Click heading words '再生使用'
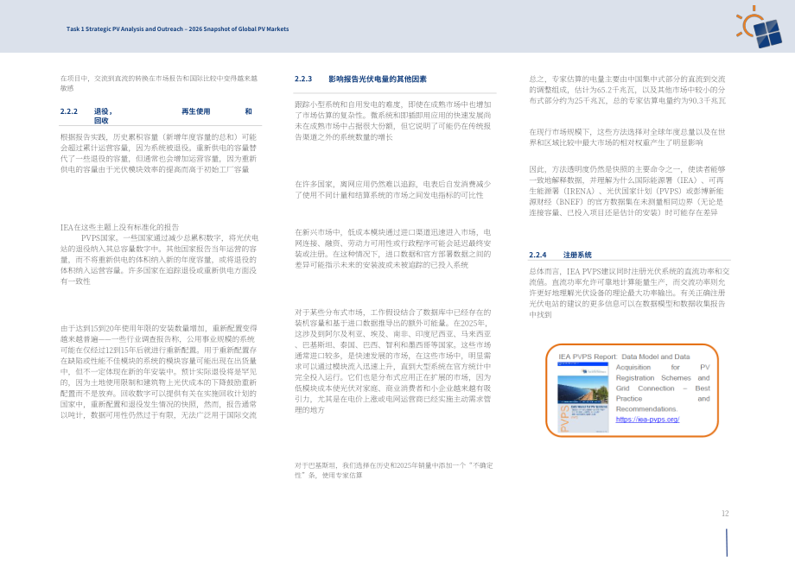The height and width of the screenshot is (562, 795). [195, 111]
